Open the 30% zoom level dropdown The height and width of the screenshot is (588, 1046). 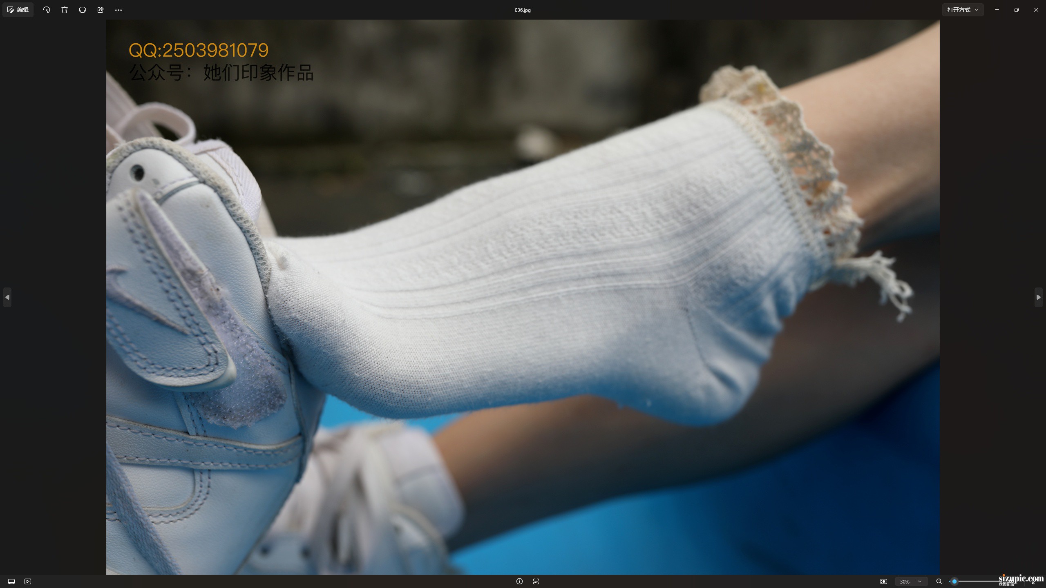[911, 581]
